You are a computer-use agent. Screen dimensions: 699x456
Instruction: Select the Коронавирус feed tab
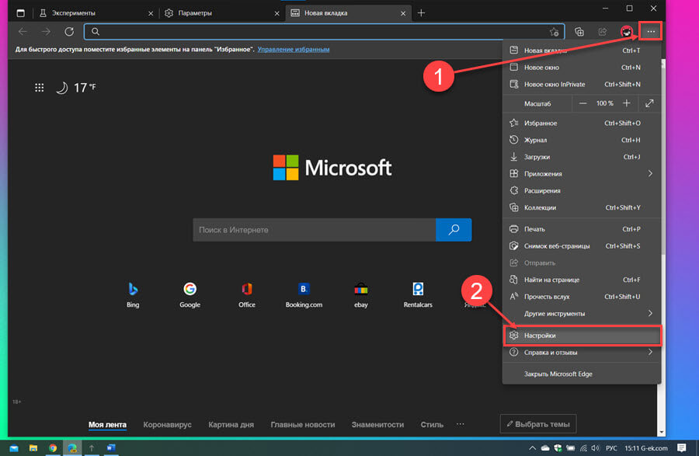(167, 425)
